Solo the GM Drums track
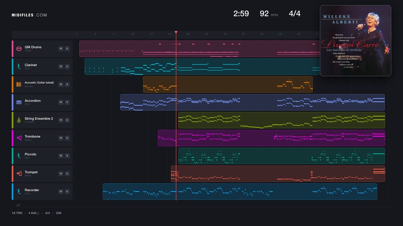 click(x=67, y=49)
